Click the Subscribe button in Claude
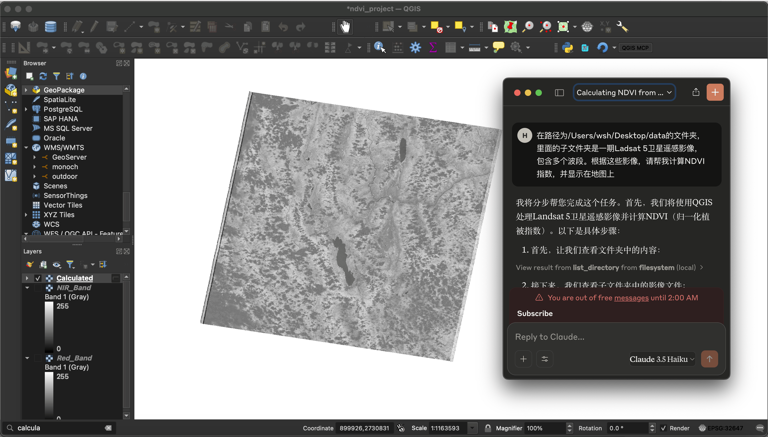The image size is (768, 437). tap(535, 313)
